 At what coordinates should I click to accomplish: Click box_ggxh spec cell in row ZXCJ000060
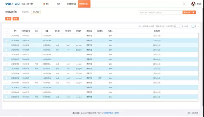click(x=79, y=45)
